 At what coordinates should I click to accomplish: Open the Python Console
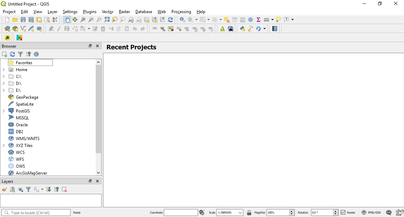tap(243, 29)
